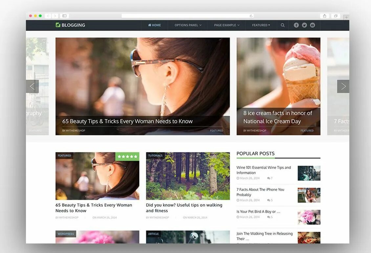Viewport: 371px width, 253px height.
Task: Open a new tab with plus button
Action: 346,17
